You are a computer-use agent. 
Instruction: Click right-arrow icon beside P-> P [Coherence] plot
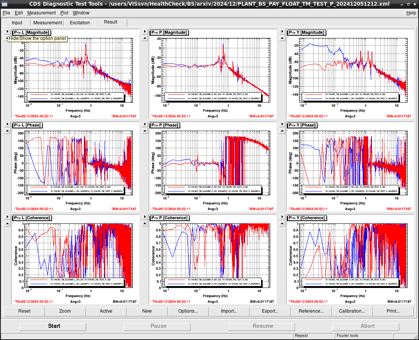click(x=145, y=217)
